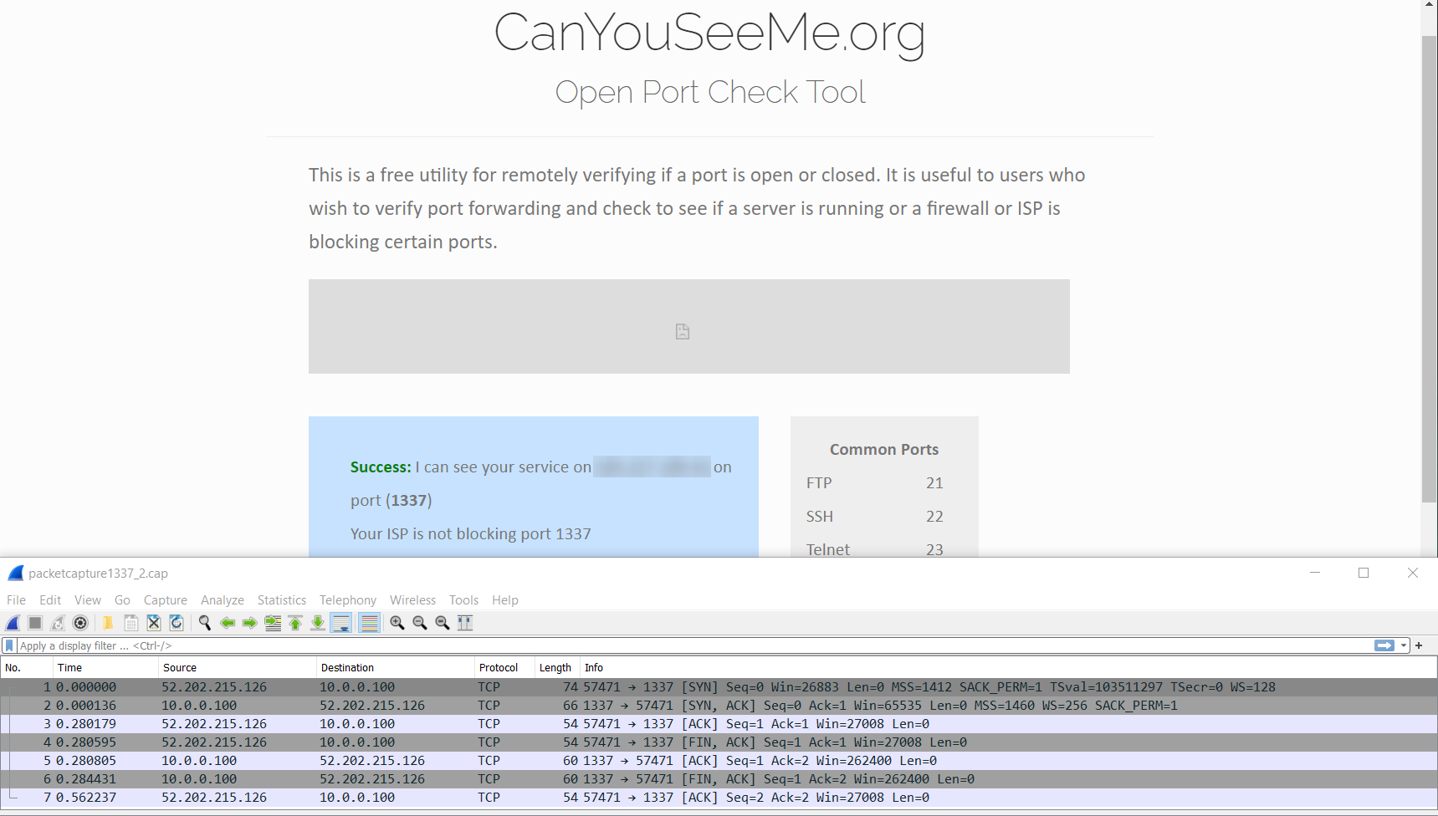Screen dimensions: 1438x816
Task: Open the Edit menu
Action: point(50,600)
